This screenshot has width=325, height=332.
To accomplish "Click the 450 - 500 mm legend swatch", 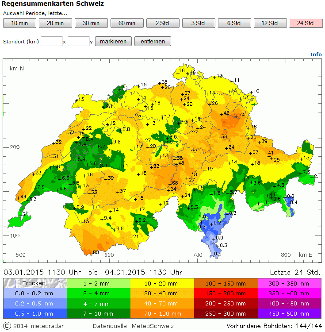I will coord(290,313).
